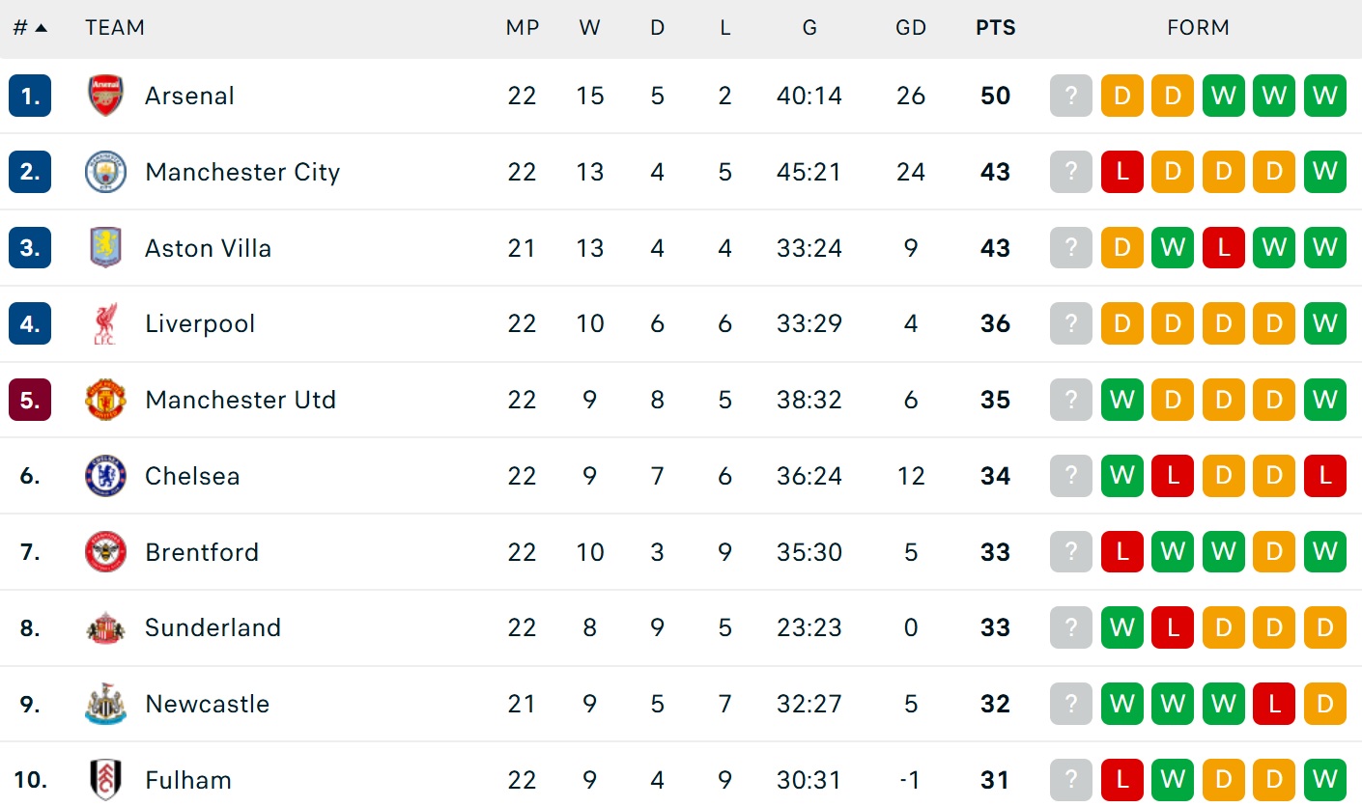Click the MP column header
The image size is (1362, 807).
[x=522, y=28]
